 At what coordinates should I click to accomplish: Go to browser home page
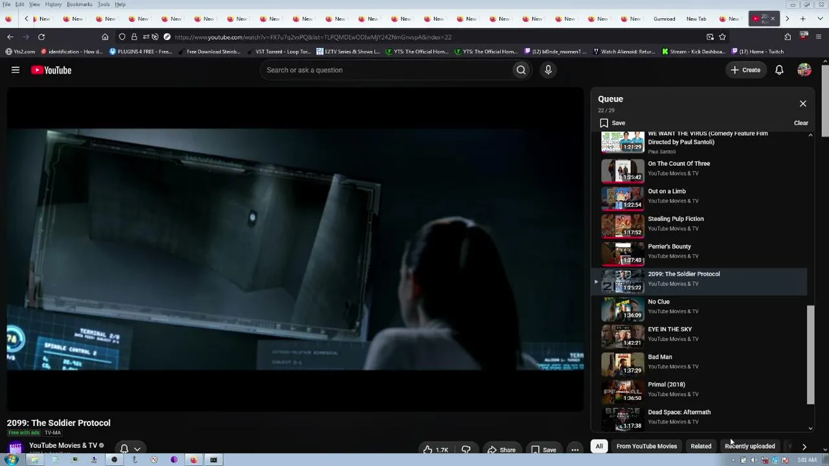point(105,37)
